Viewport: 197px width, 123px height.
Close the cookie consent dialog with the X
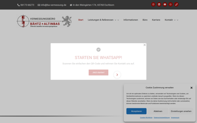191,88
